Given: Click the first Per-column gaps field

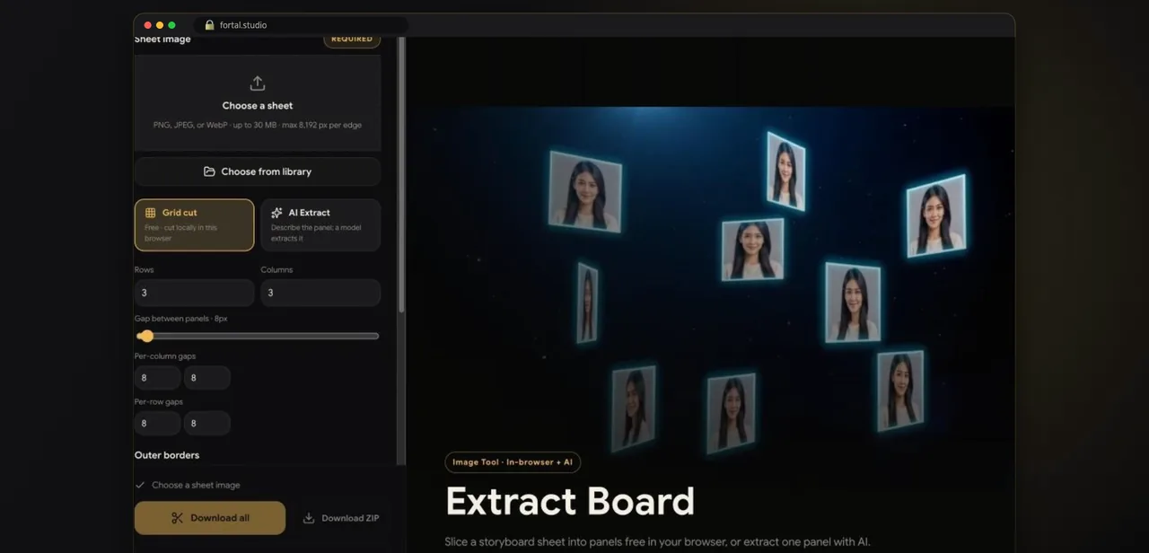Looking at the screenshot, I should tap(157, 378).
